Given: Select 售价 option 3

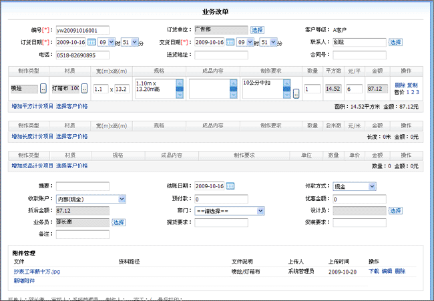Looking at the screenshot, I should pyautogui.click(x=417, y=92).
